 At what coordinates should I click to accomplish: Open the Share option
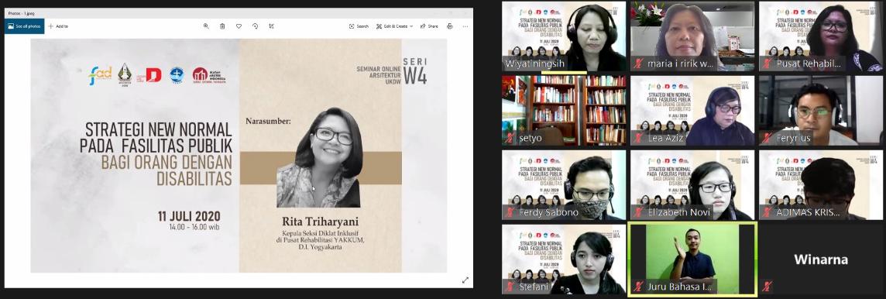tap(429, 26)
